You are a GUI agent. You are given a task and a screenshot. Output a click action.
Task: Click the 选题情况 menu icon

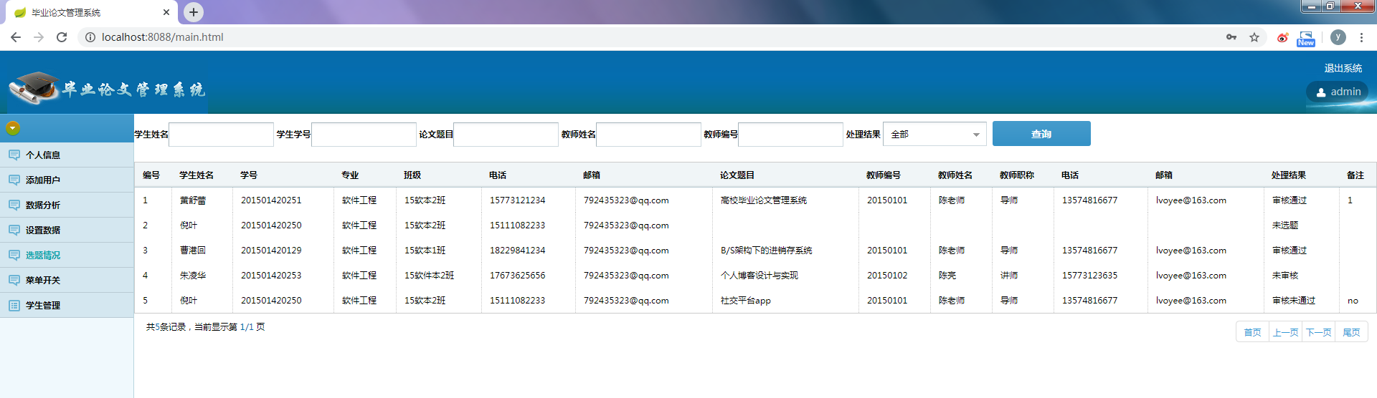coord(14,255)
